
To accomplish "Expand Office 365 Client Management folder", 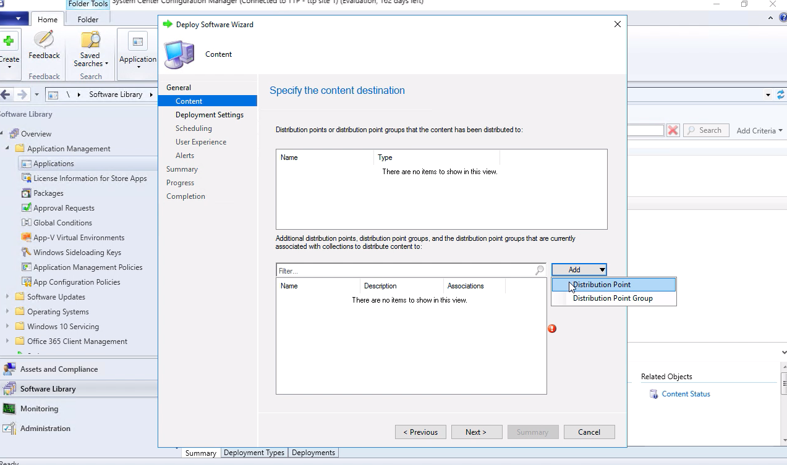I will coord(7,341).
